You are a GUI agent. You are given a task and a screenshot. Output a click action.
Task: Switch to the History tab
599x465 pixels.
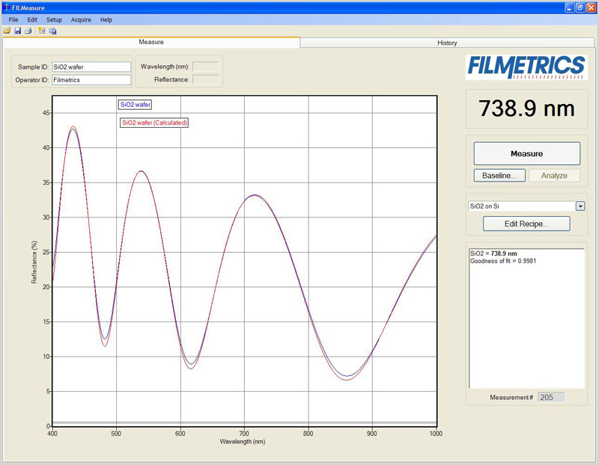click(x=447, y=43)
